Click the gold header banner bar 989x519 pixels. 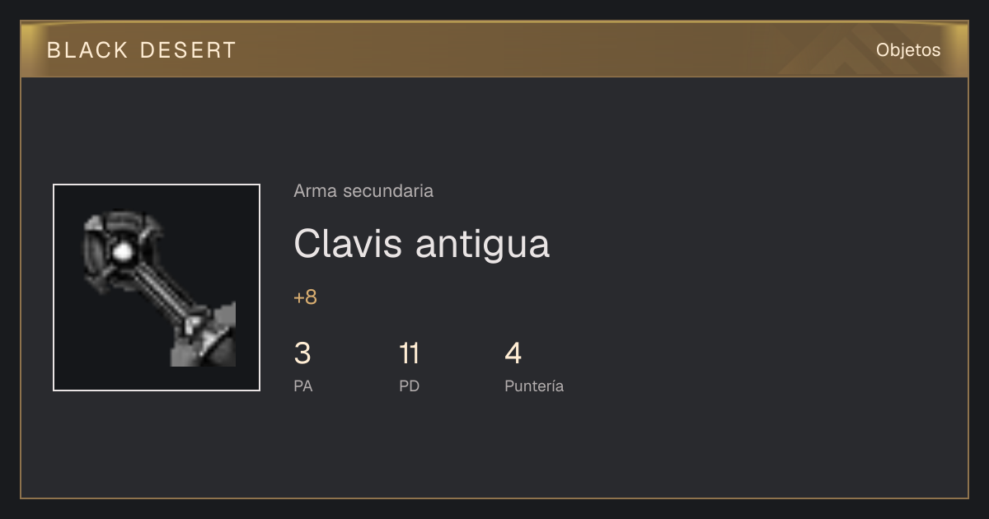click(494, 49)
